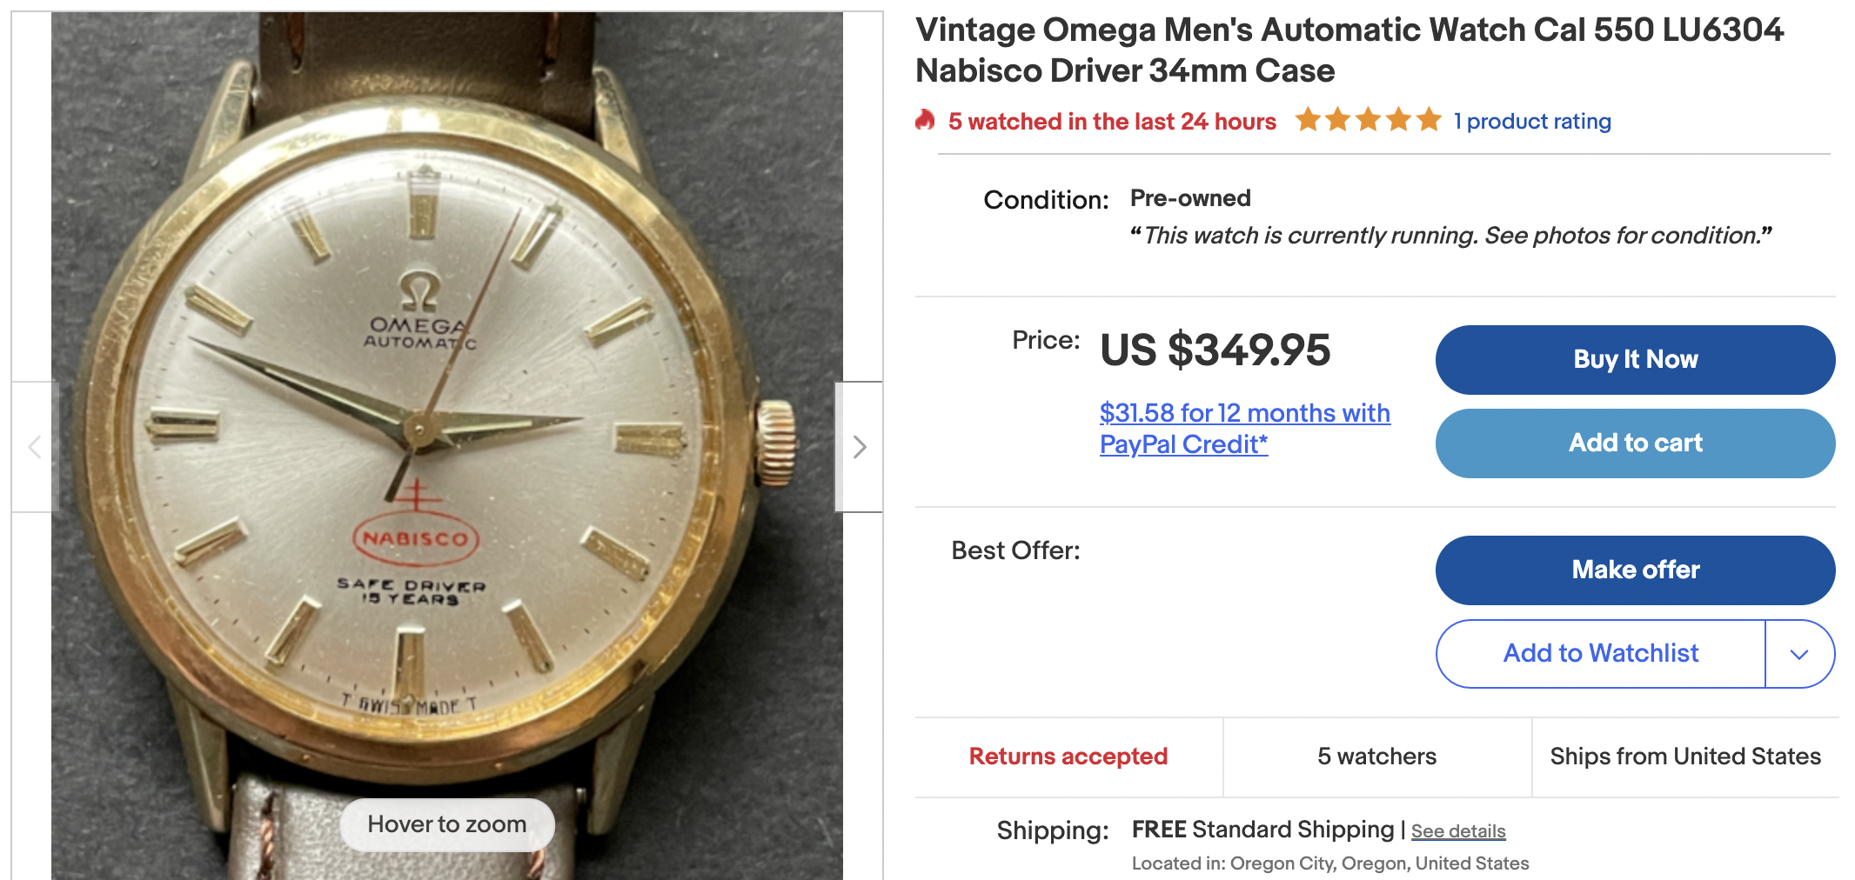
Task: Add this item to Watchlist
Action: (x=1600, y=654)
